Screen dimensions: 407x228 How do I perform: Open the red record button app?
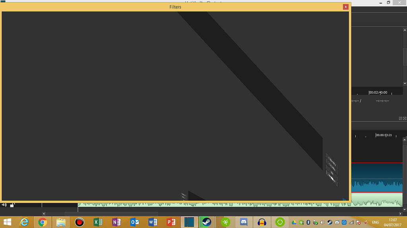[79, 222]
